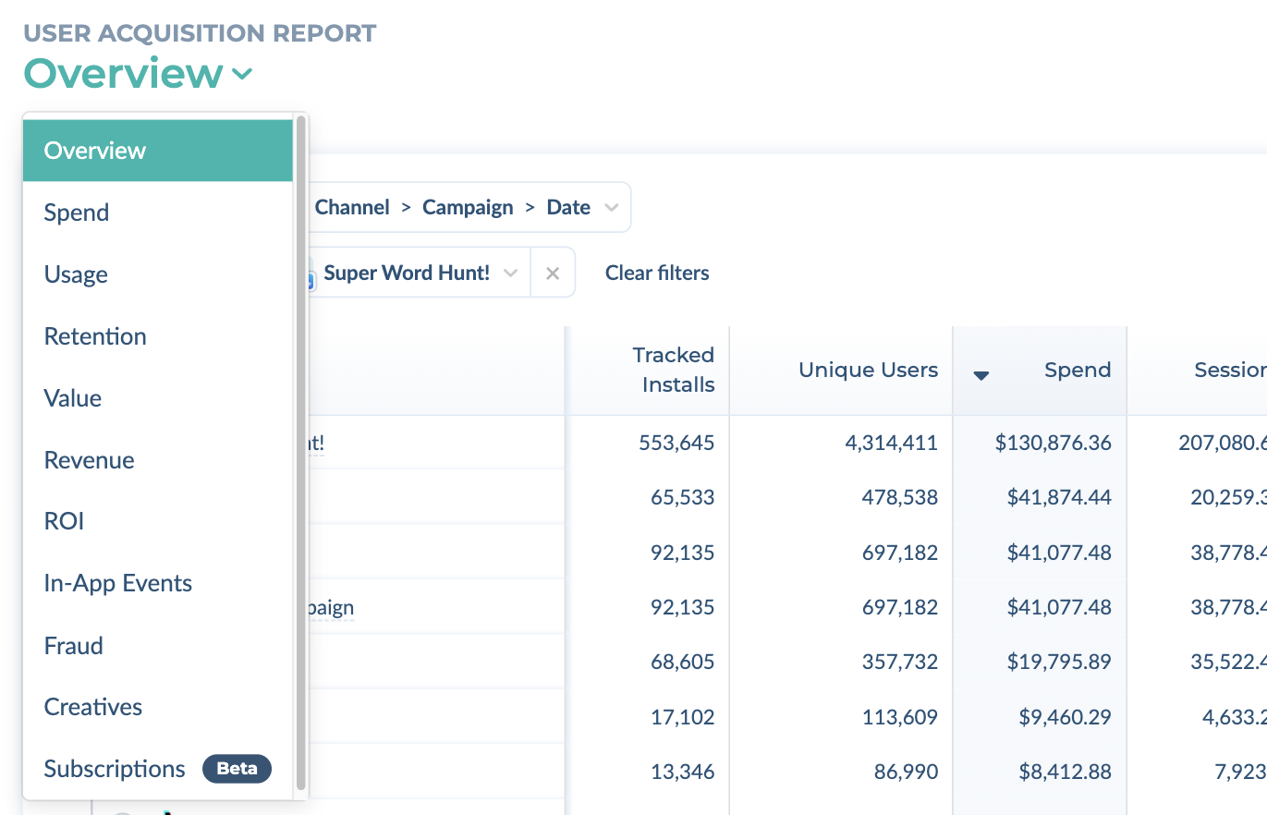
Task: Click the Spend value $41,874.44
Action: pos(1059,498)
